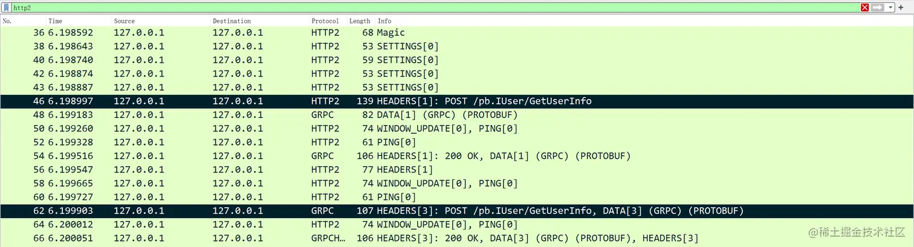Select packet 62 HEADERS[3] POST GetUserInfo
Viewport: 914px width, 247px height.
457,211
